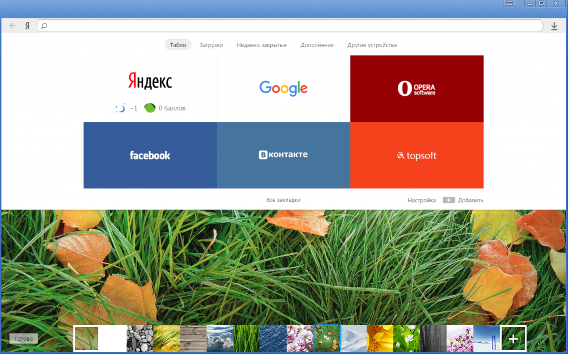Image resolution: width=568 pixels, height=354 pixels.
Task: Switch to the Загрузки tab
Action: coord(211,45)
